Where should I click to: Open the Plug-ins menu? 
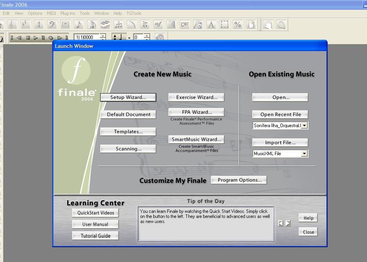click(67, 13)
